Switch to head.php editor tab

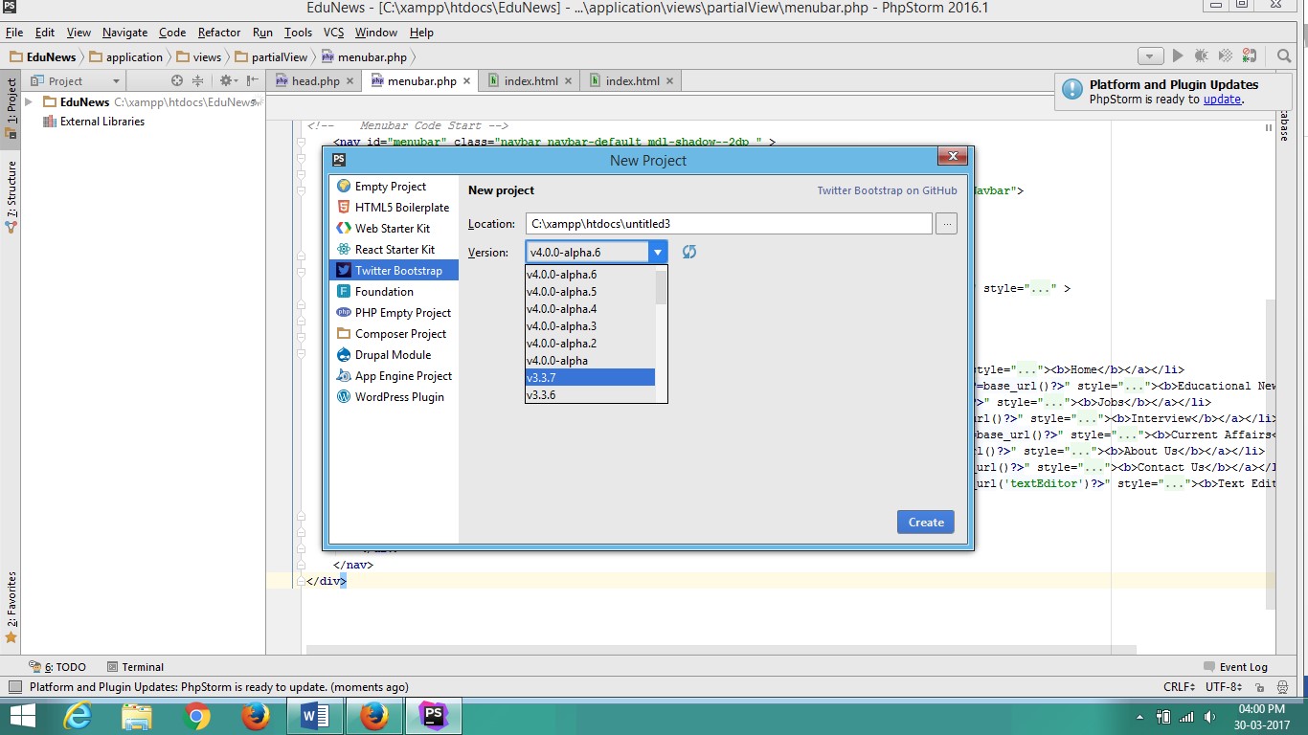[316, 81]
